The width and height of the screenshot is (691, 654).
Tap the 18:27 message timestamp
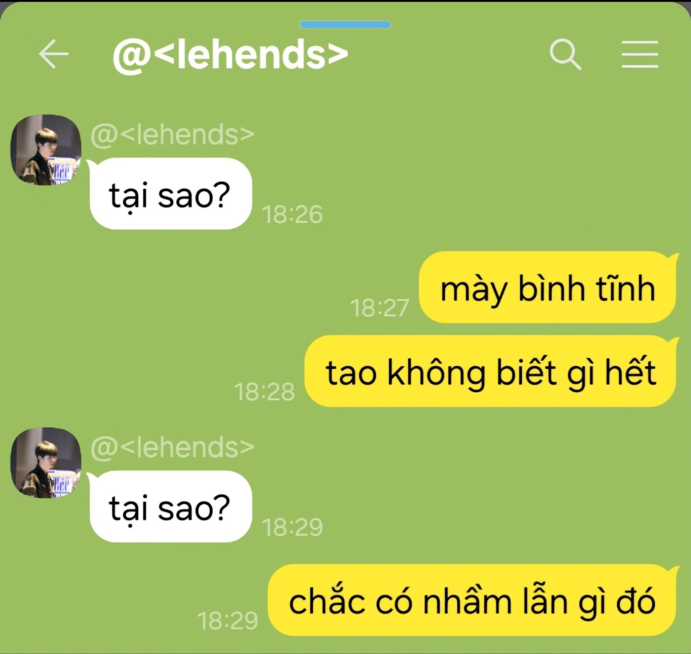[380, 308]
